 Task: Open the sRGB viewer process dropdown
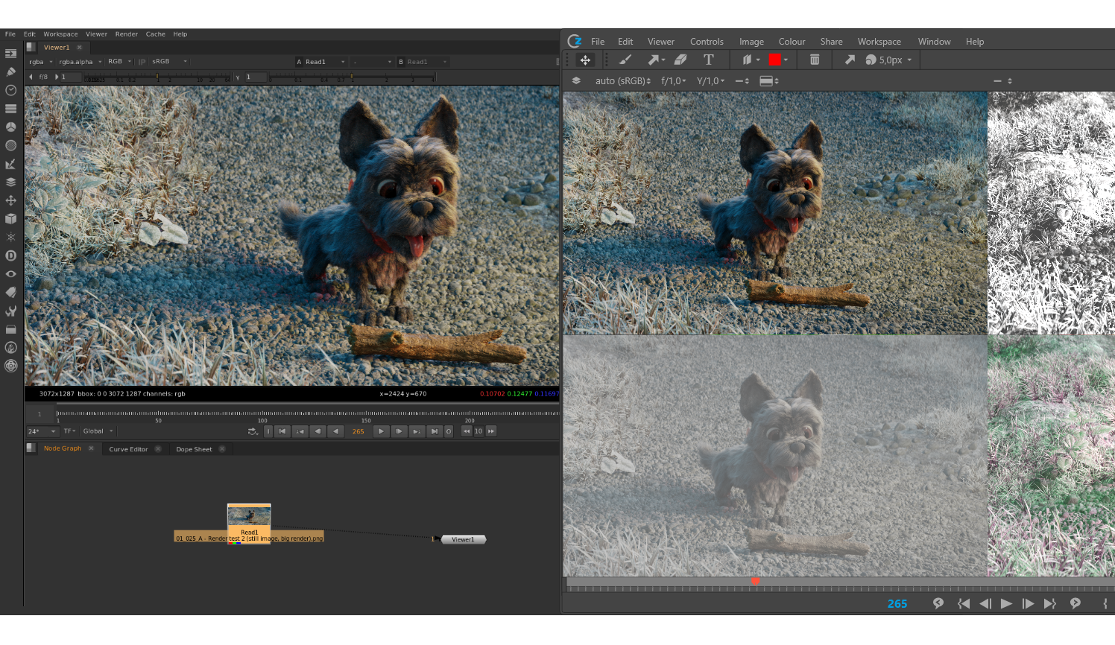[169, 62]
